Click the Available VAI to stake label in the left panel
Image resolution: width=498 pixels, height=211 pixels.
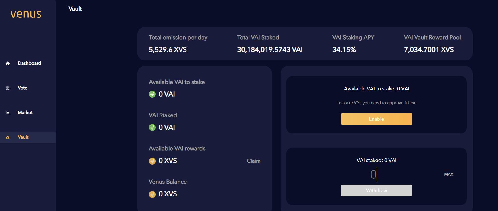177,82
